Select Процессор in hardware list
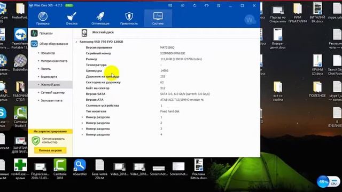This screenshot has height=192, width=342. tap(48, 53)
